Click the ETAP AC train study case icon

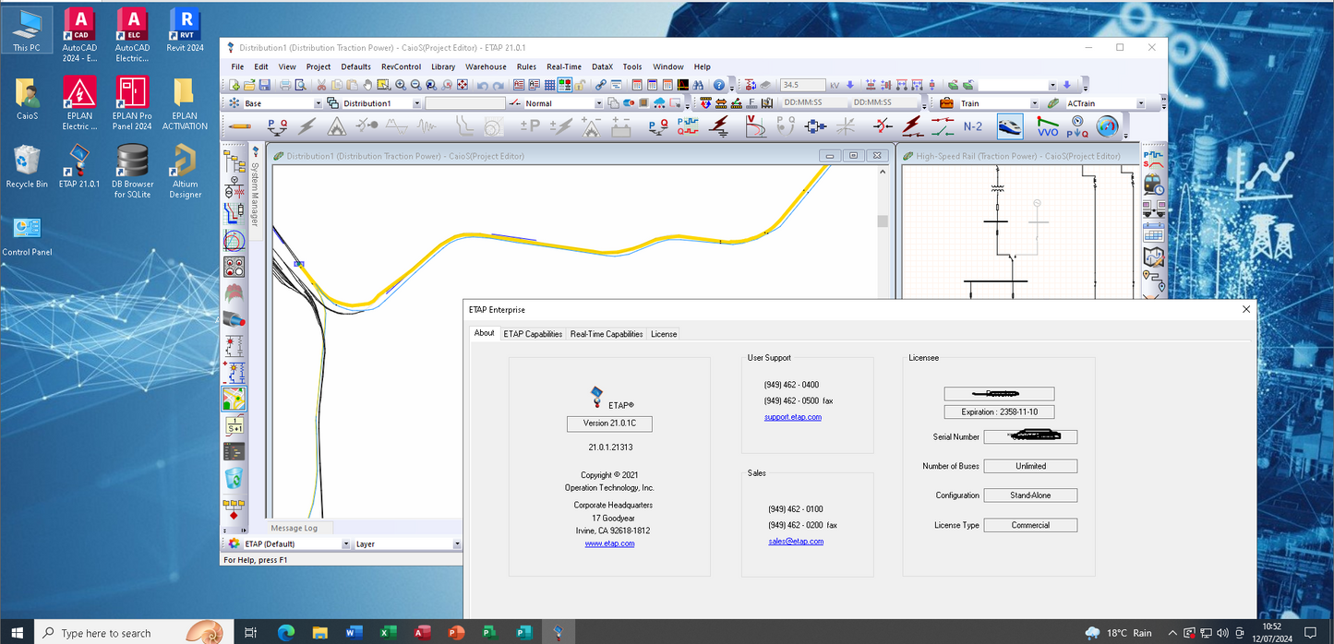pos(1052,103)
